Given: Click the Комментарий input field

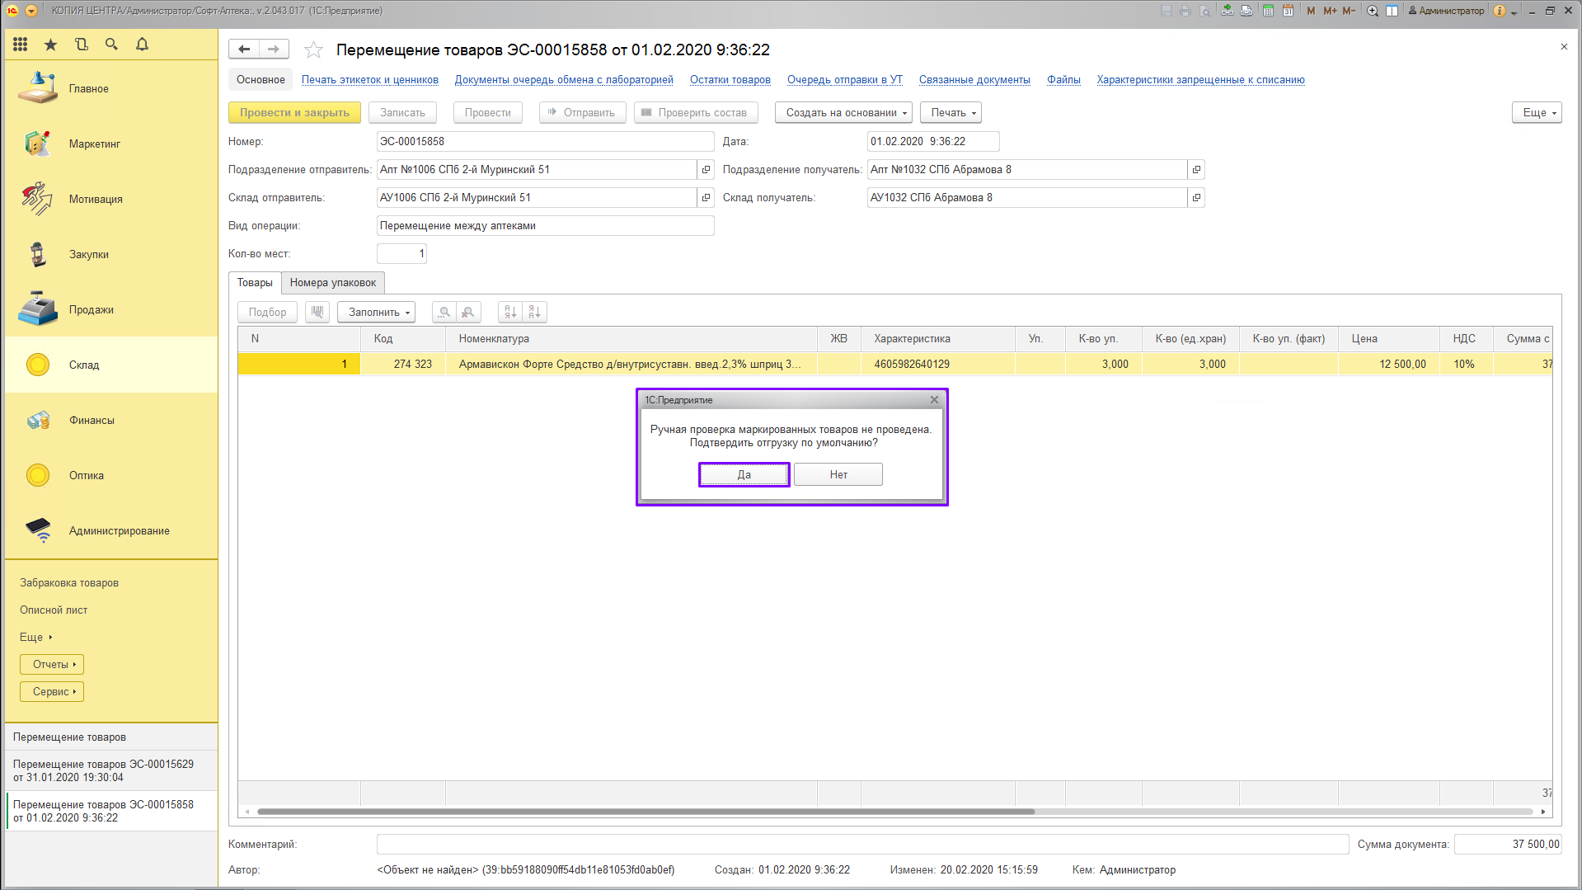Looking at the screenshot, I should coord(861,844).
